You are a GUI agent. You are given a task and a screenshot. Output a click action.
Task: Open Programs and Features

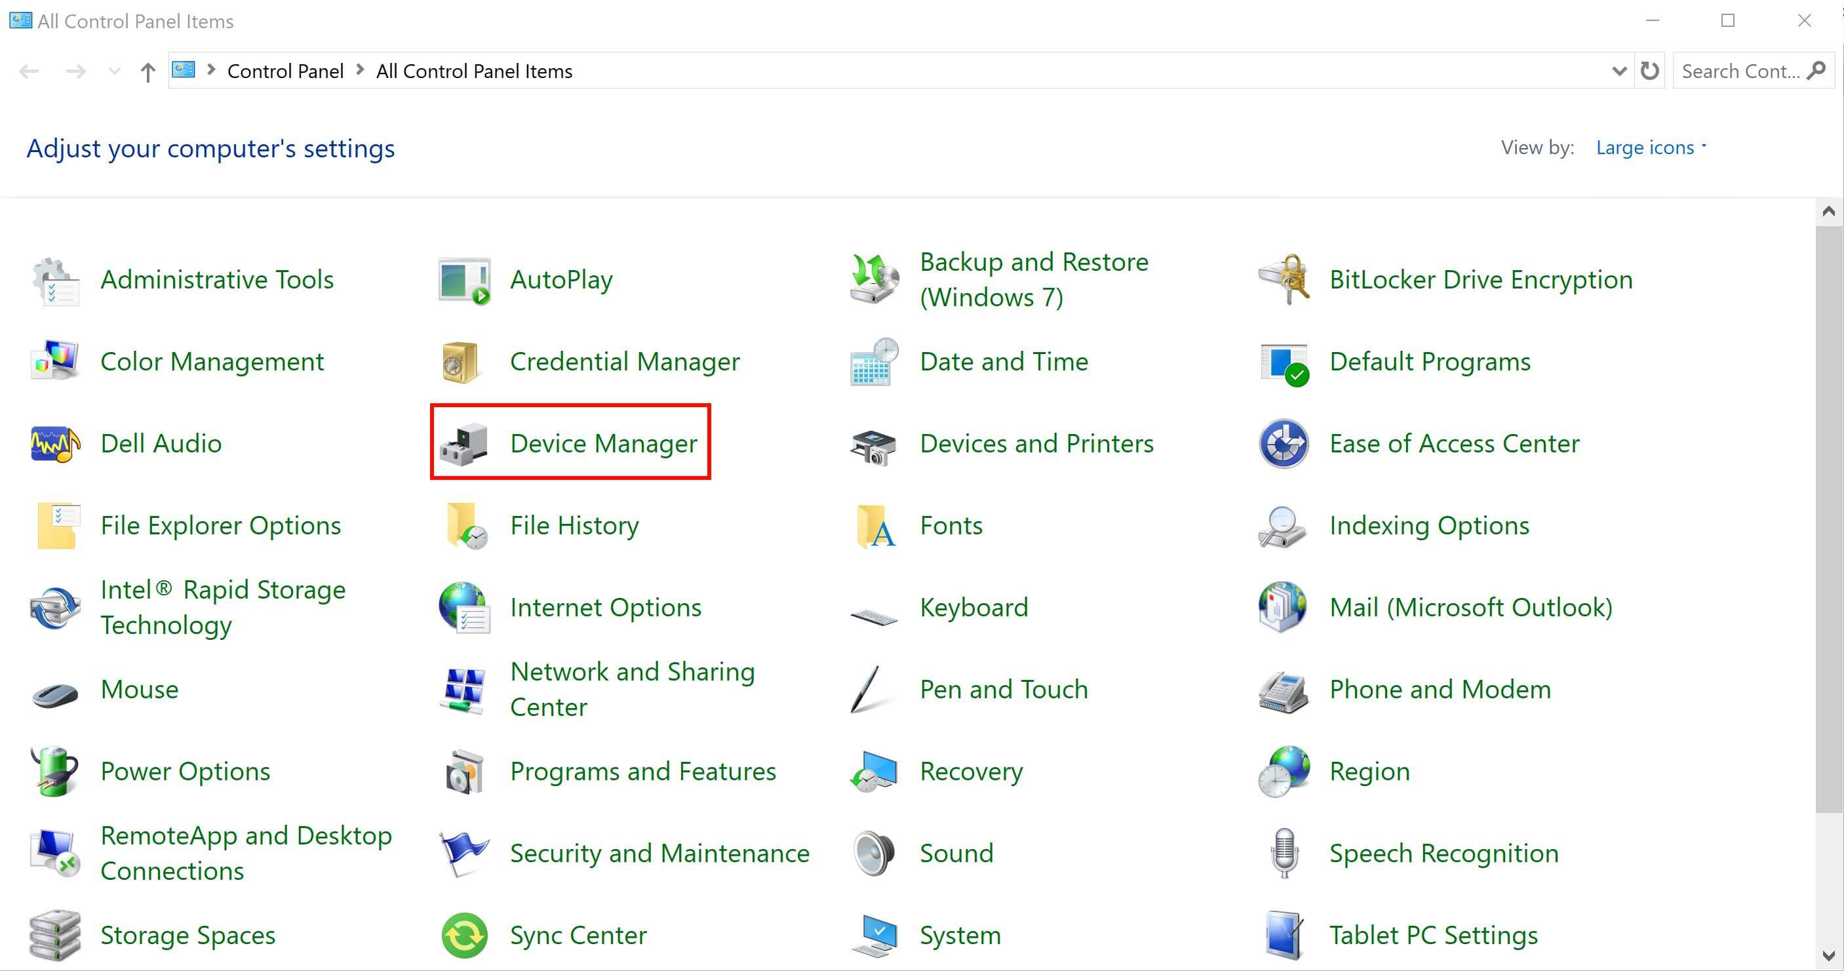click(643, 770)
